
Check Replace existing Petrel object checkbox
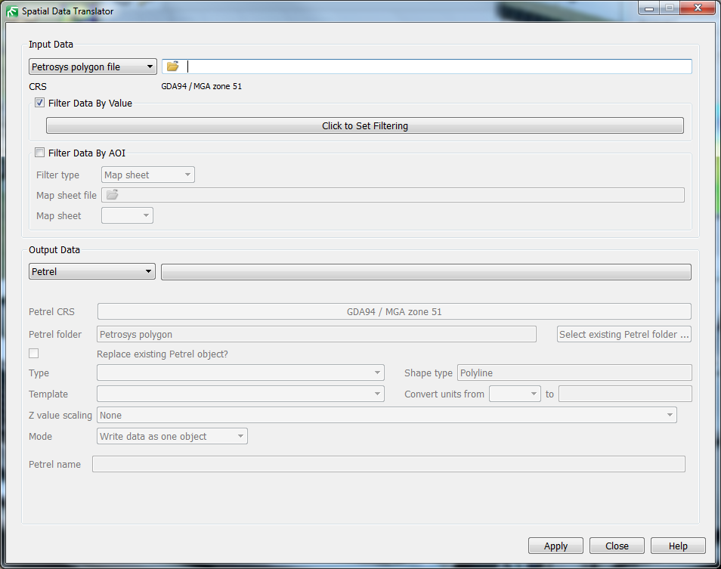coord(33,354)
